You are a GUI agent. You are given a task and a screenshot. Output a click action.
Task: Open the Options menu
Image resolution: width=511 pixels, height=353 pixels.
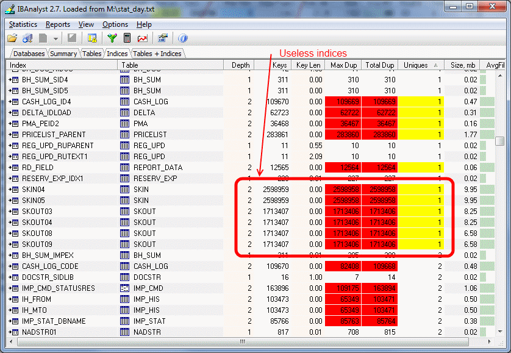(115, 24)
